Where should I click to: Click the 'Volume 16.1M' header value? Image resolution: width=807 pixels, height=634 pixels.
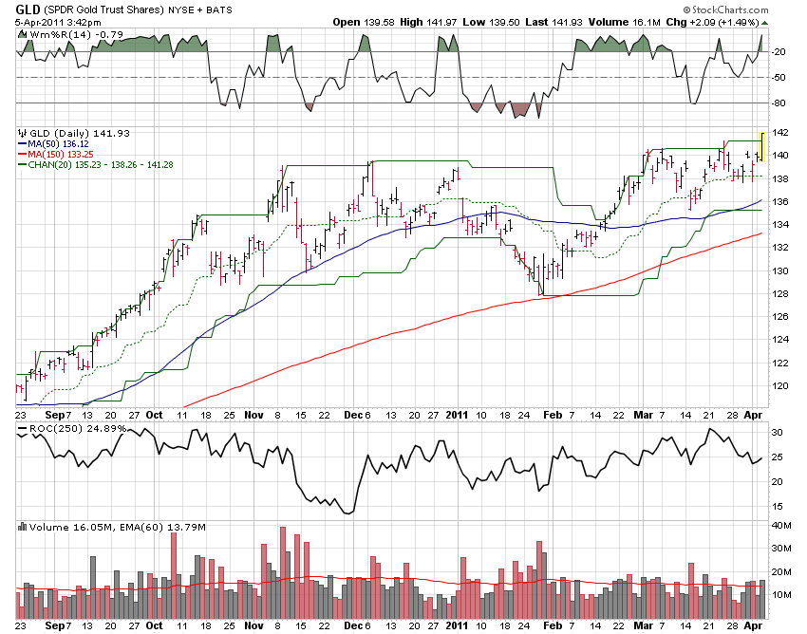pyautogui.click(x=624, y=22)
